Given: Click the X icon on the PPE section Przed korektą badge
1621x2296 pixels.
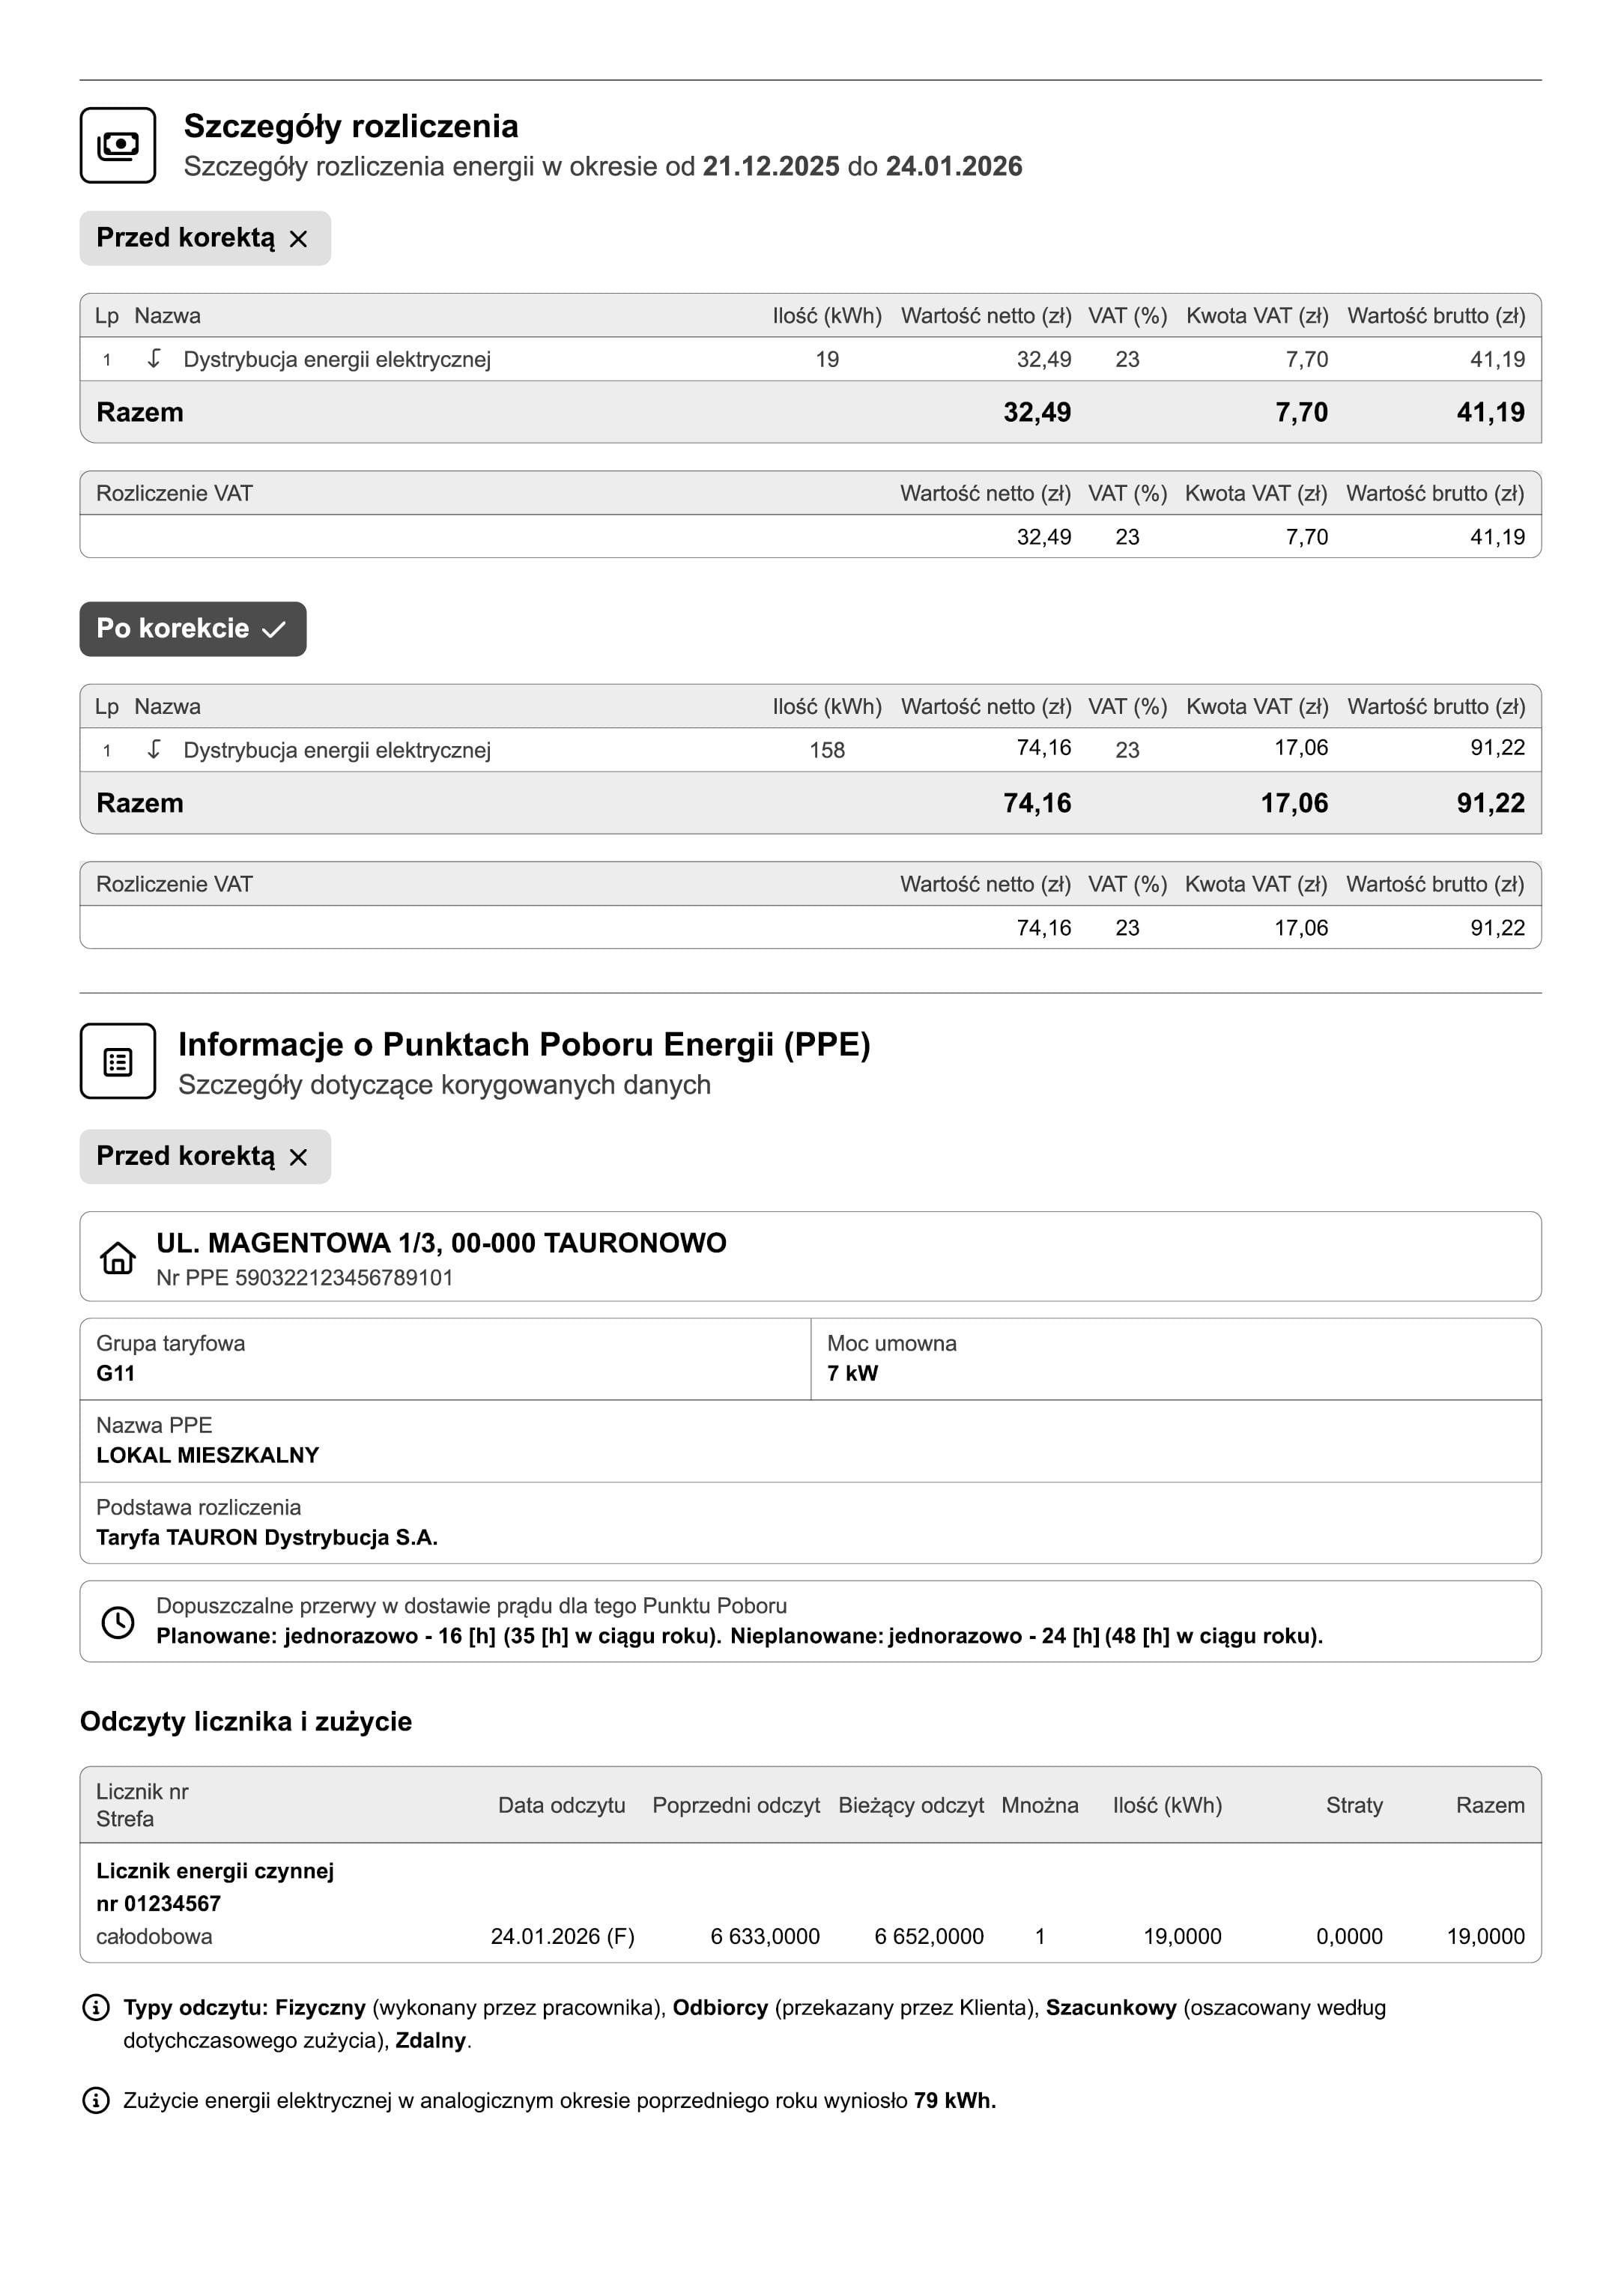Looking at the screenshot, I should [298, 1157].
